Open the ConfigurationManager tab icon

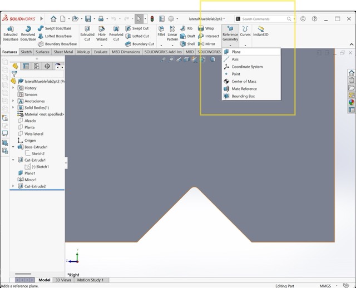point(37,66)
